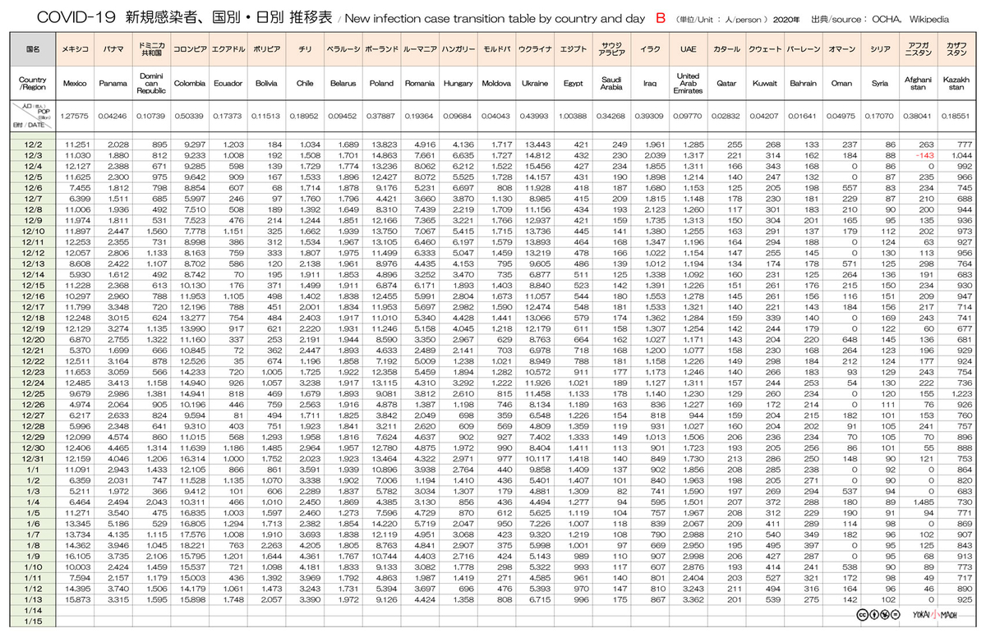Select the 'Bolivia' column header
Screen dimensions: 986x633
click(x=265, y=83)
